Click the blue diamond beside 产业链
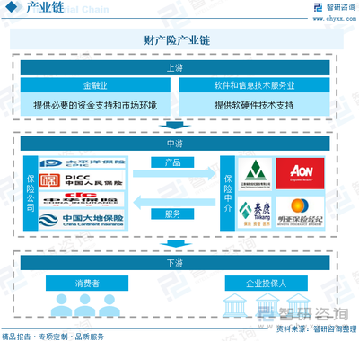The width and height of the screenshot is (359, 341). click(x=13, y=7)
